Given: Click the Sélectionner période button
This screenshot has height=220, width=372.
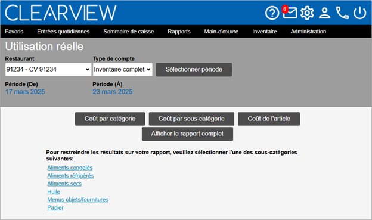Looking at the screenshot, I should (194, 70).
